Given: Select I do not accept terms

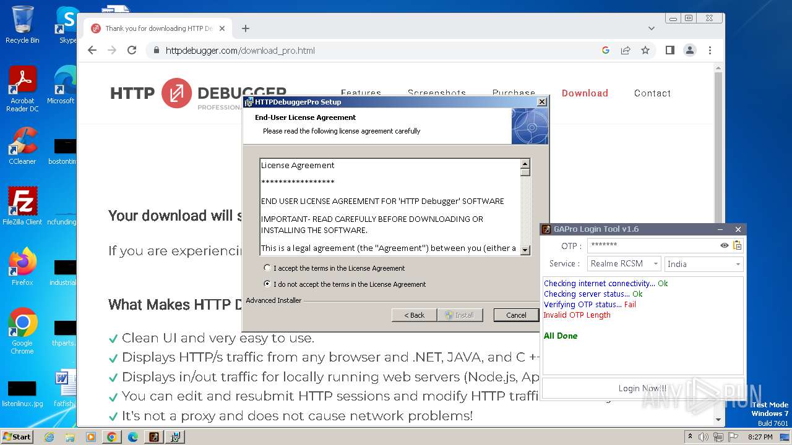Looking at the screenshot, I should coord(267,284).
